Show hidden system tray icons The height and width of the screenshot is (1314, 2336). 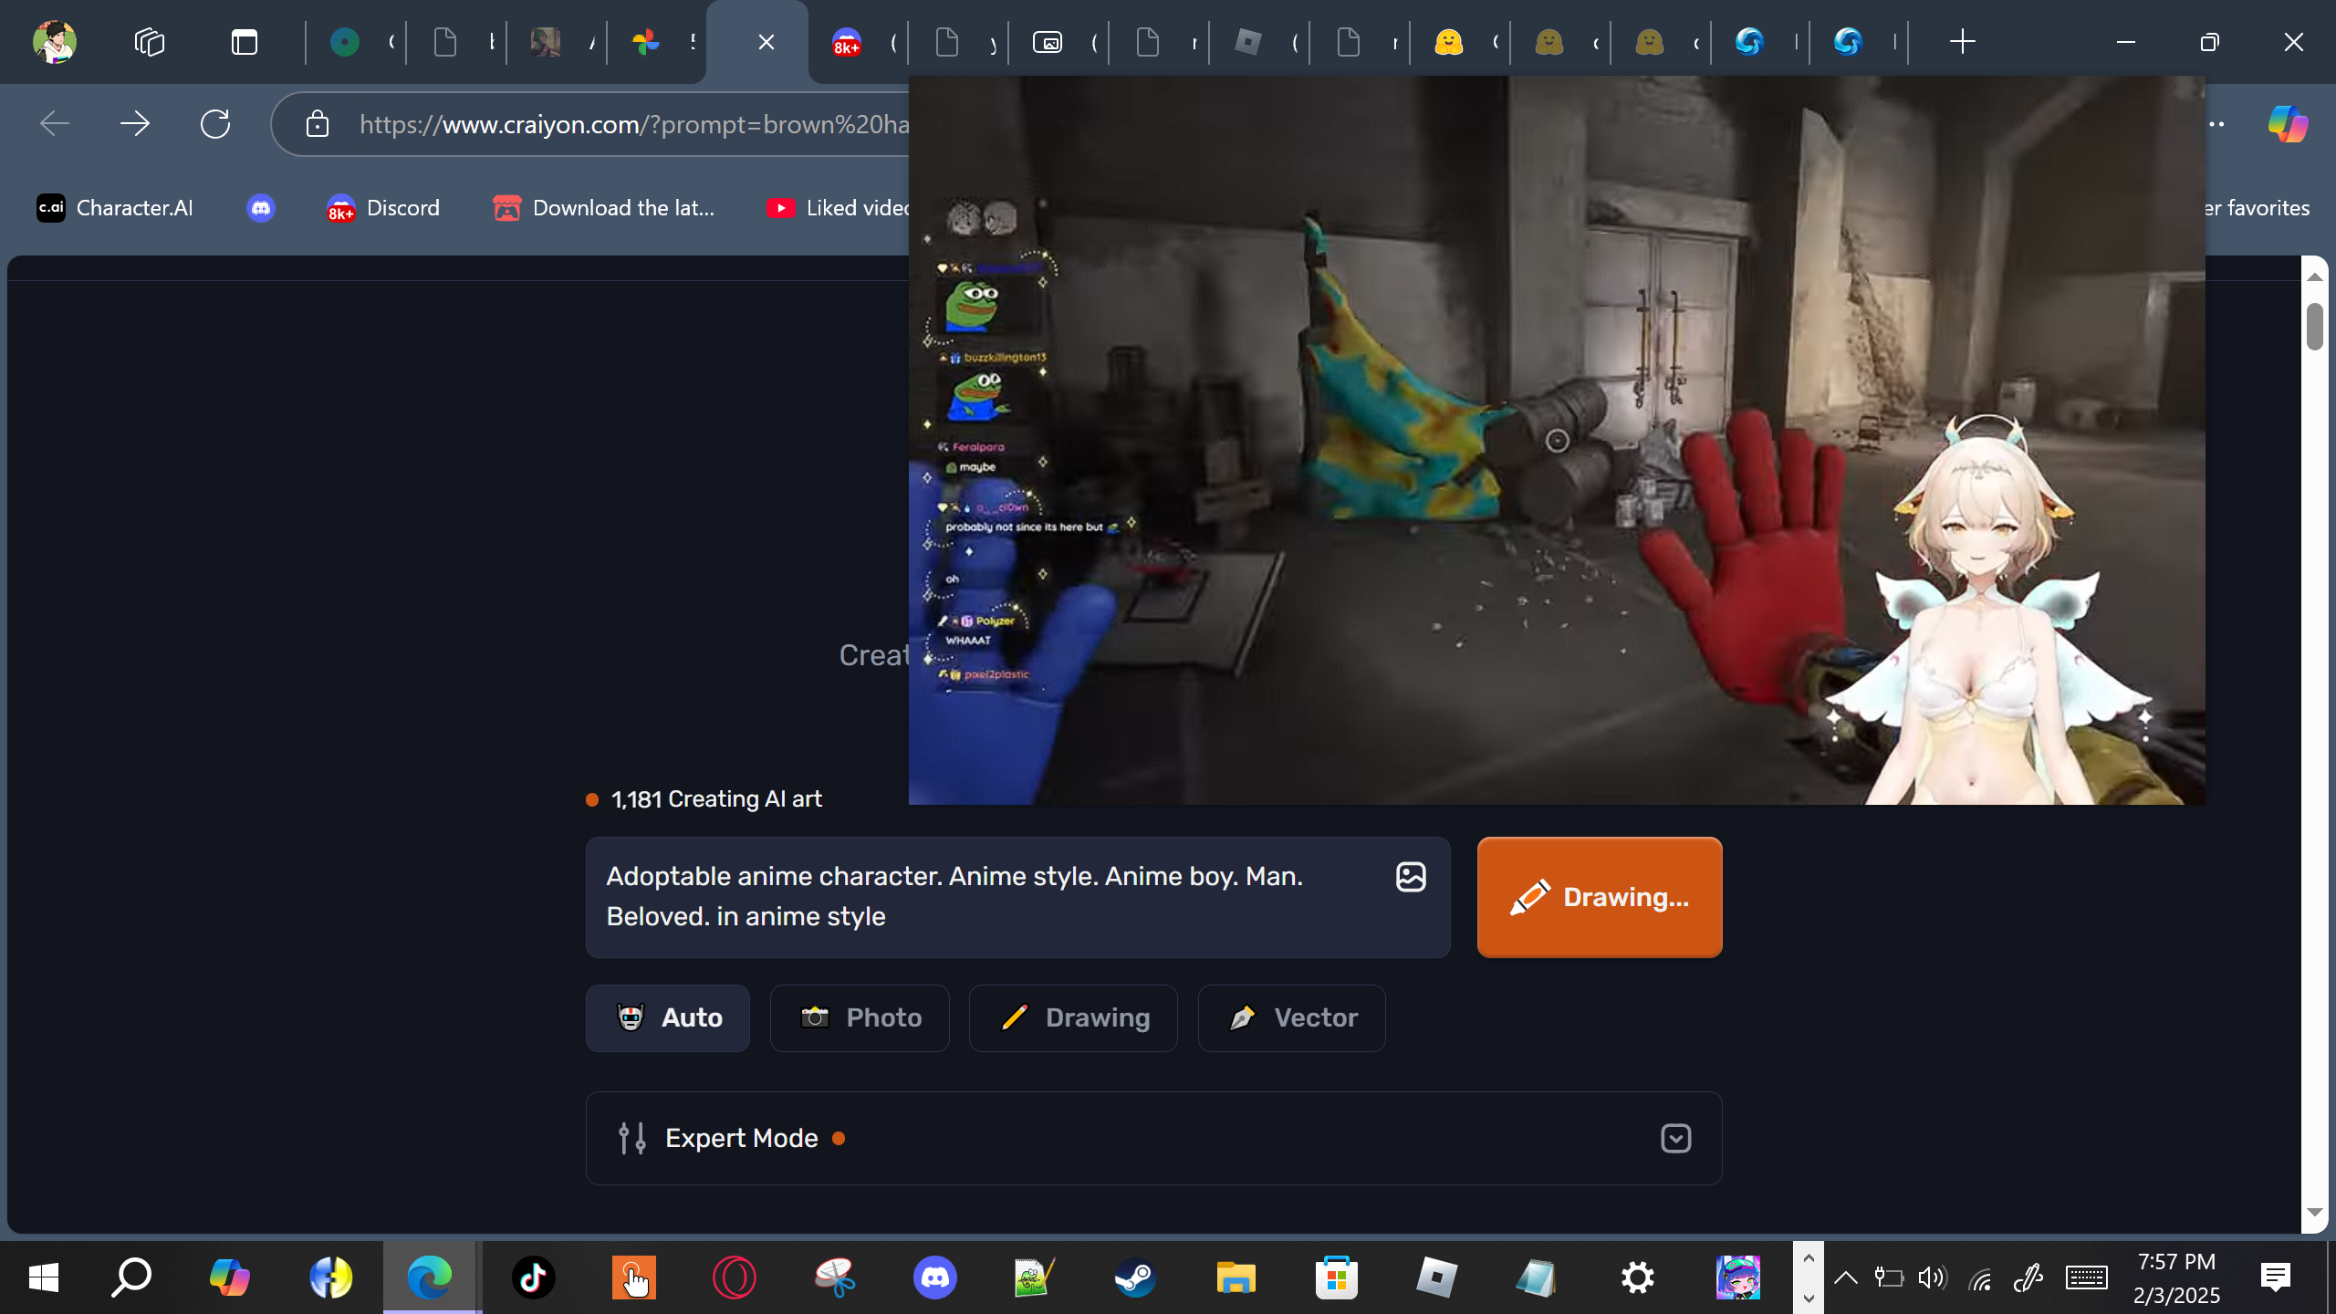point(1845,1277)
